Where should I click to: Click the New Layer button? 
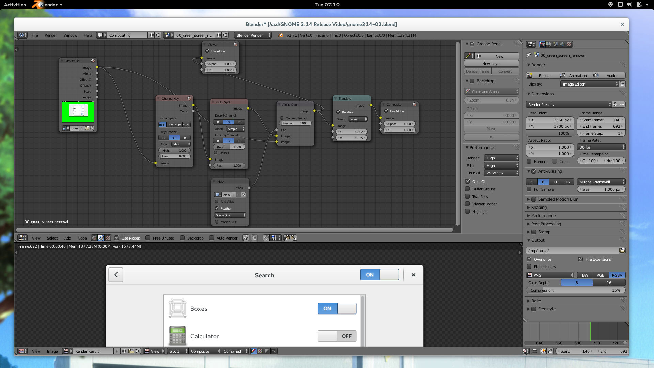pyautogui.click(x=491, y=63)
